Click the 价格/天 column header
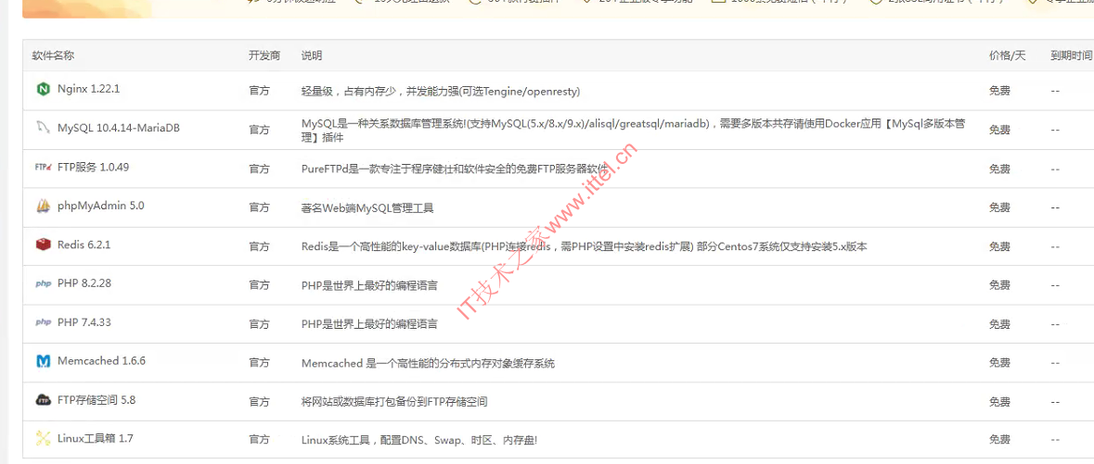 [1008, 56]
